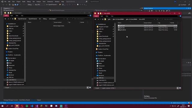
Task: Switch to large icons view in netcoreapp3.1 window
Action: click(90, 88)
